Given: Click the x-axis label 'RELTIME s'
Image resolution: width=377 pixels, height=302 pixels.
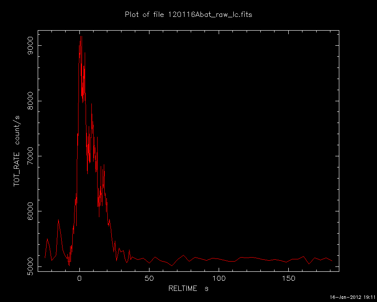Looking at the screenshot, I should [x=188, y=288].
